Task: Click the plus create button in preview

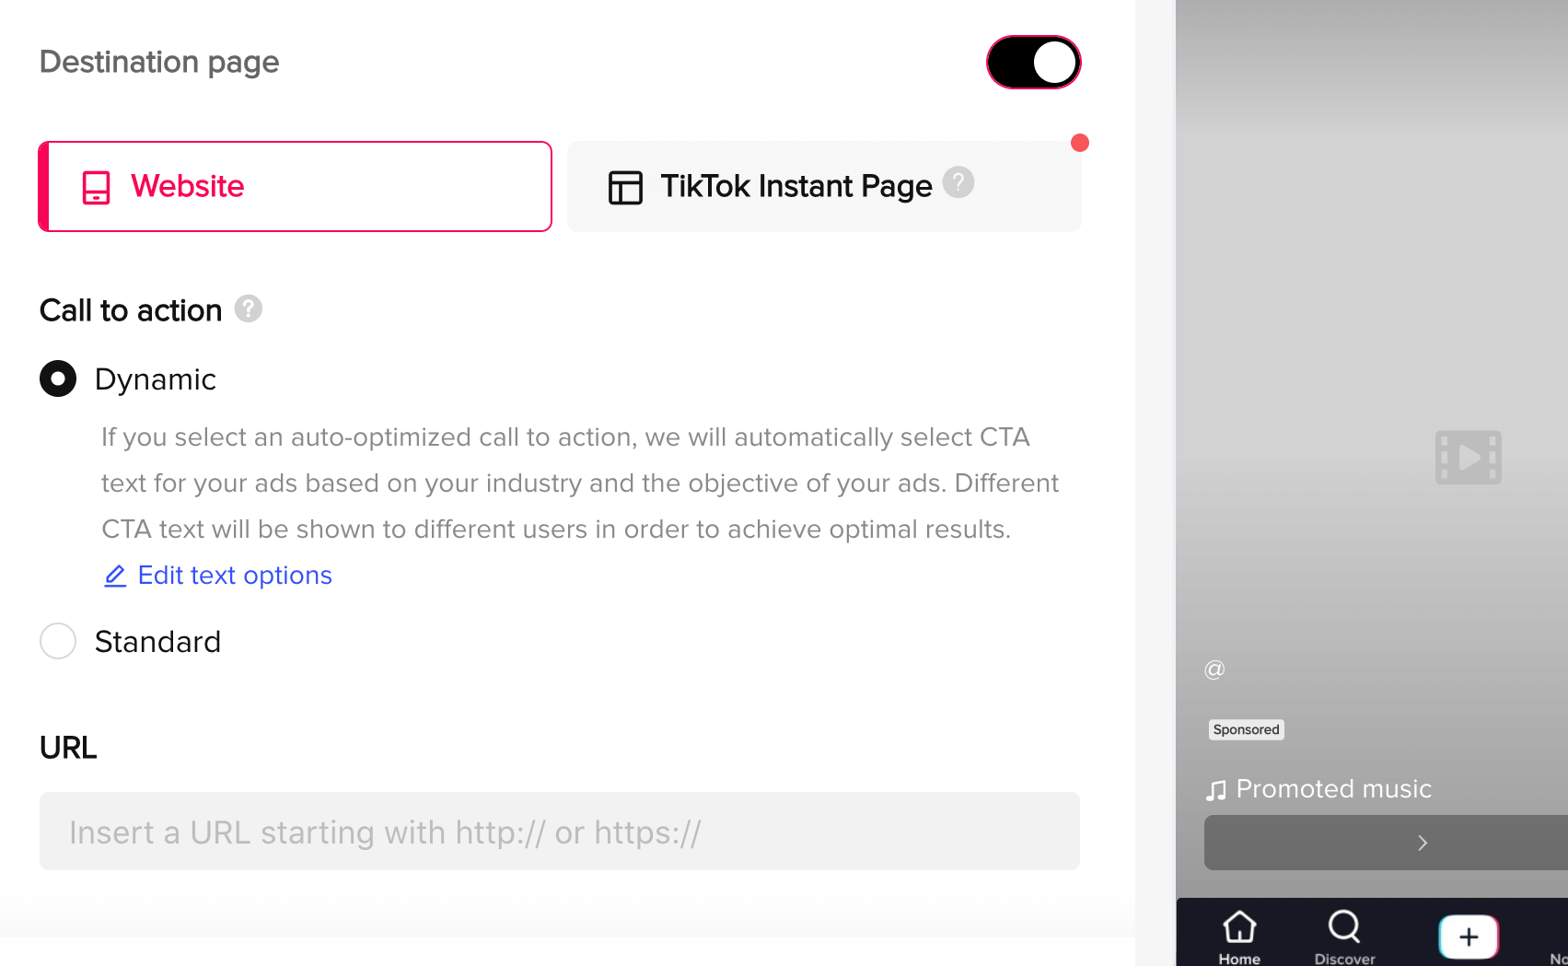Action: click(1469, 937)
